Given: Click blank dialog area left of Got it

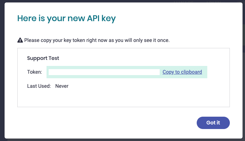Looking at the screenshot, I should point(106,123).
